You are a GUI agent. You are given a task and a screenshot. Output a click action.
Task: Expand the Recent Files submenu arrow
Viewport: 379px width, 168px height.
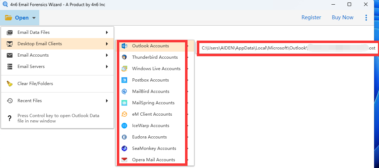[x=107, y=101]
